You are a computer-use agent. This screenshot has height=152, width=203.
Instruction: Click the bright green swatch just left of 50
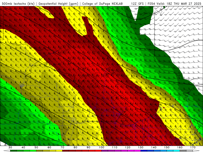pos(33,151)
